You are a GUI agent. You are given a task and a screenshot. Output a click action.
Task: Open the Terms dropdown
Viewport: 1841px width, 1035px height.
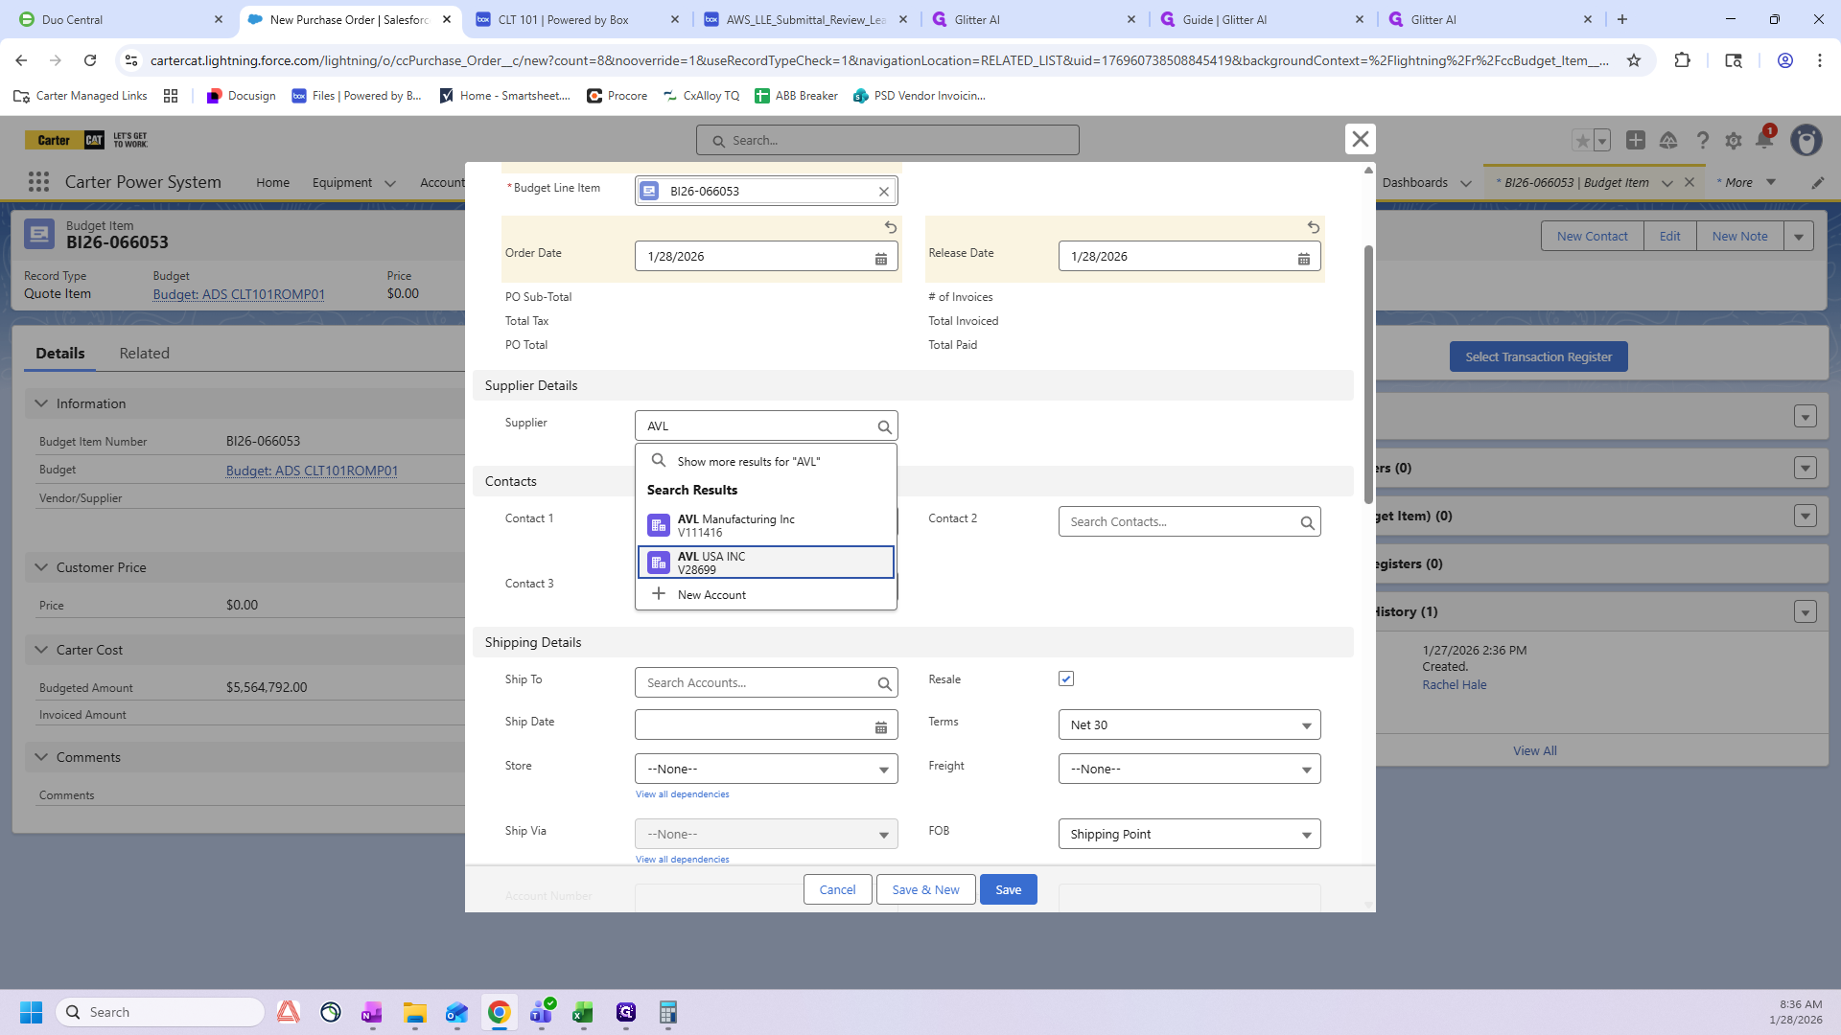coord(1189,725)
